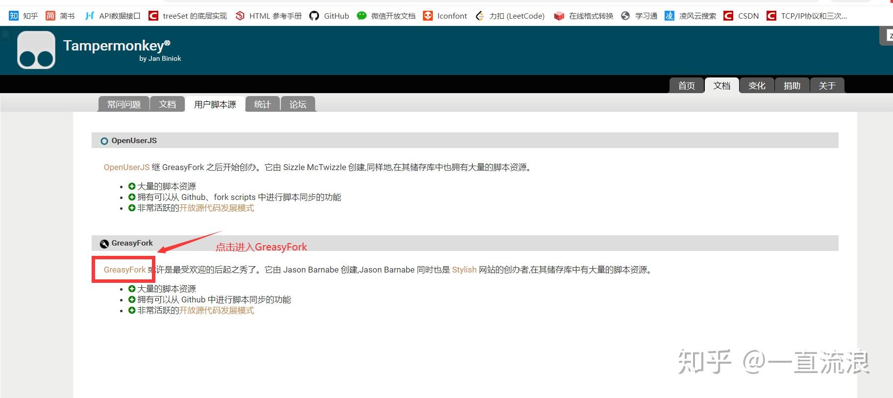Open the 简书 bookmark
The width and height of the screenshot is (893, 398).
click(x=60, y=16)
